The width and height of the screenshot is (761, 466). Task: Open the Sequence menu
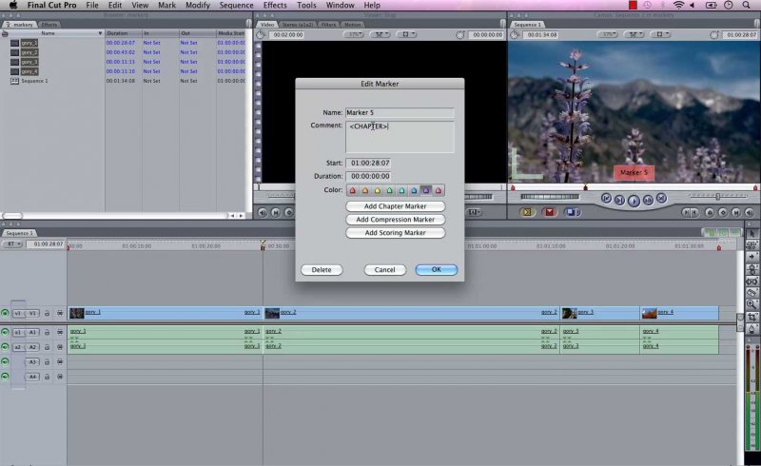tap(236, 6)
